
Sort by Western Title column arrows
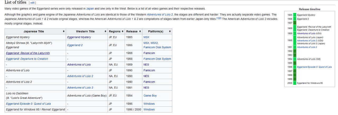[x=105, y=31]
